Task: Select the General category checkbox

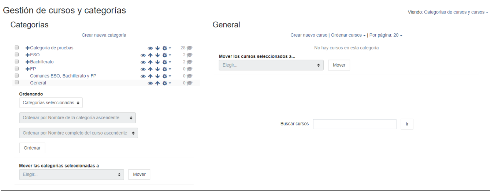Action: 16,82
